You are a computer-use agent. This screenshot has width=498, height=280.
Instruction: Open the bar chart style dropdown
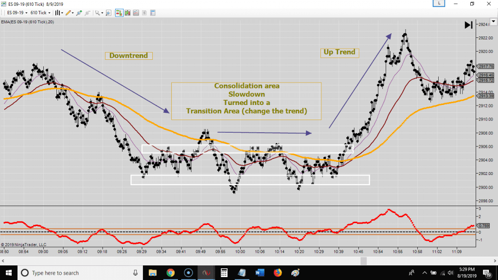tap(59, 13)
